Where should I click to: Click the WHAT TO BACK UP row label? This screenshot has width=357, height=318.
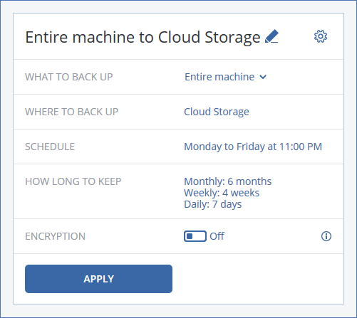point(69,77)
